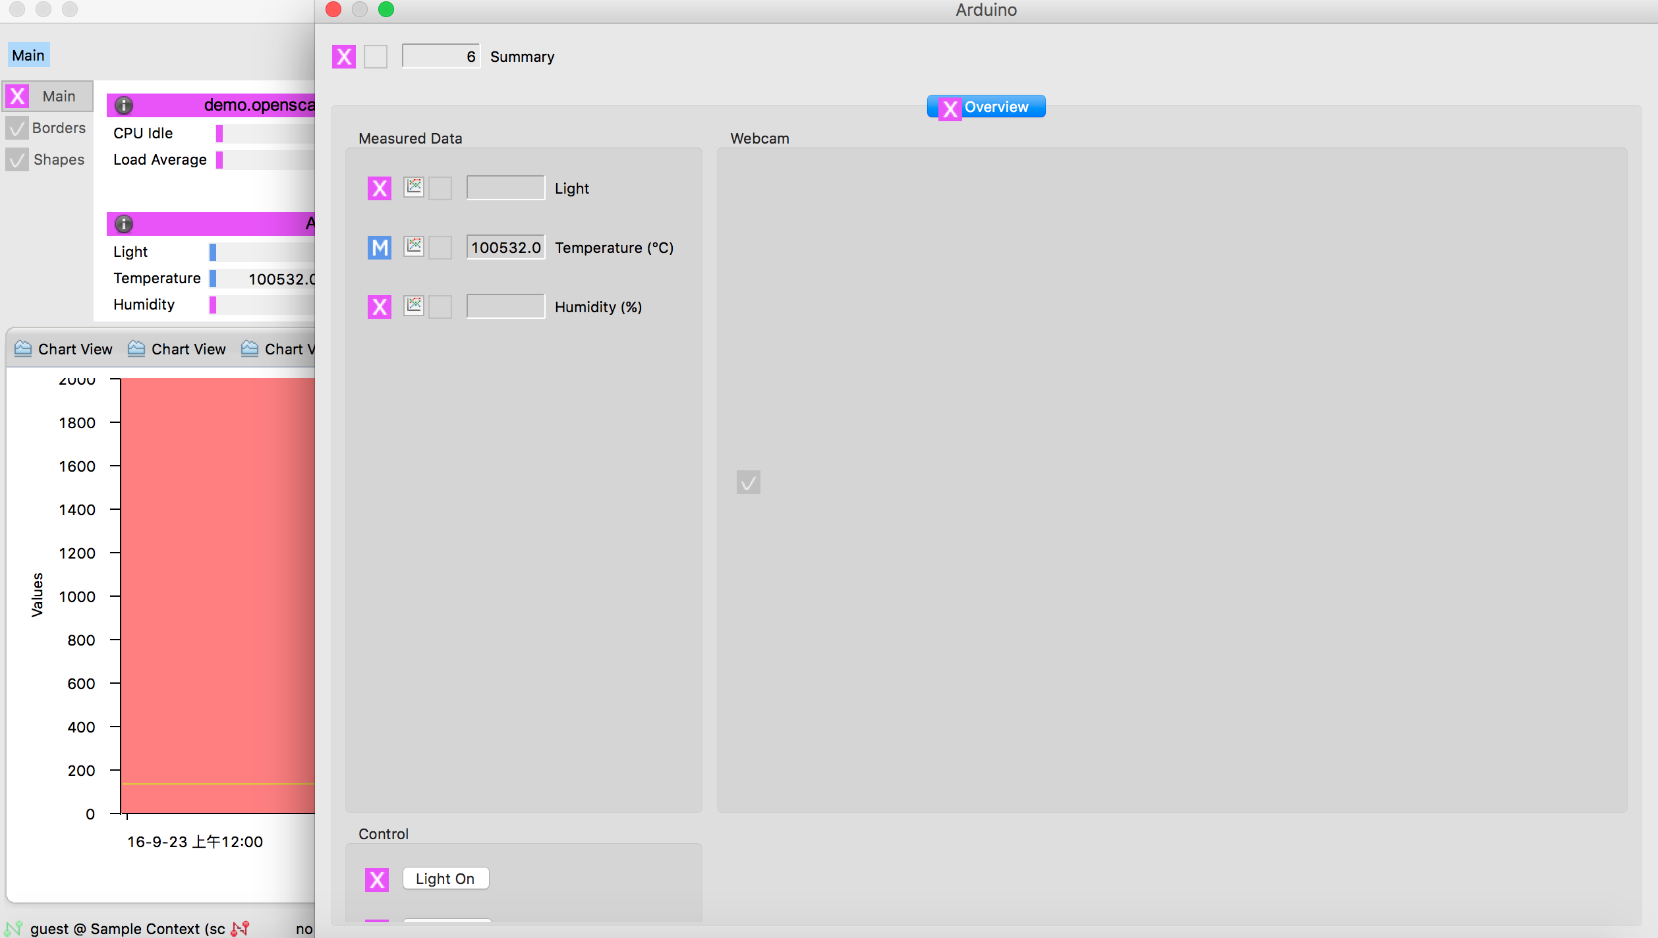Open chart icon for Light measurement
Screen dimensions: 1658x938
[414, 187]
